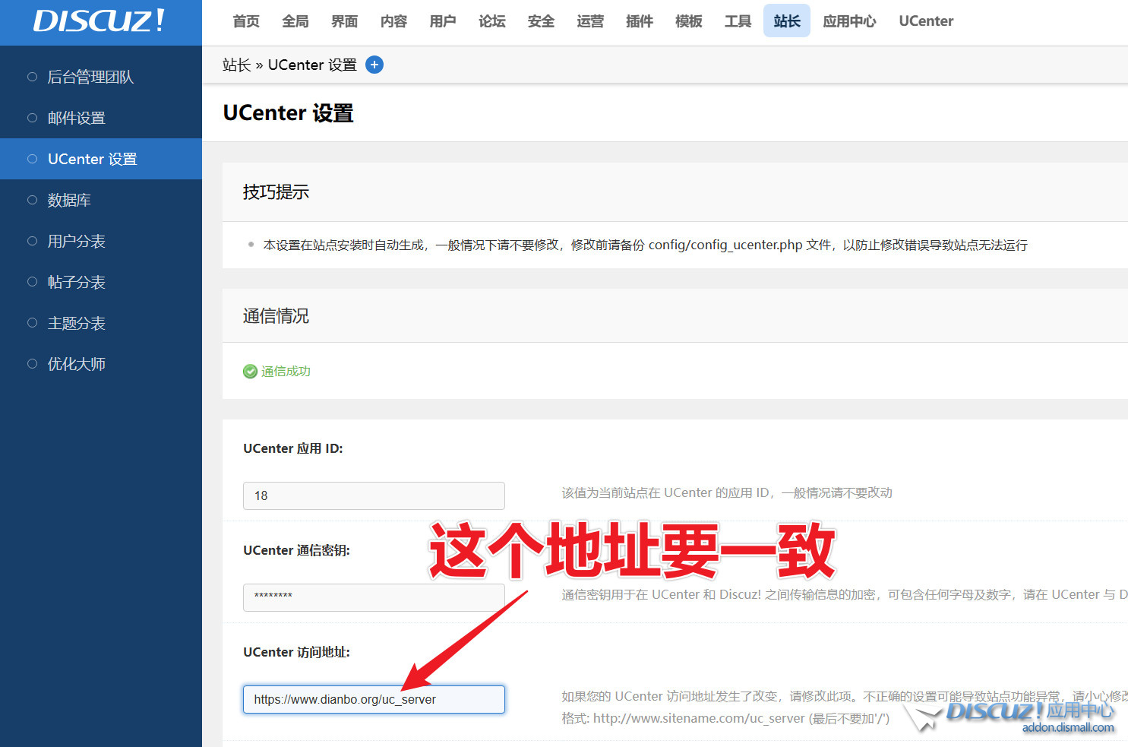Open 优化大师 in sidebar
Image resolution: width=1128 pixels, height=747 pixels.
(101, 364)
